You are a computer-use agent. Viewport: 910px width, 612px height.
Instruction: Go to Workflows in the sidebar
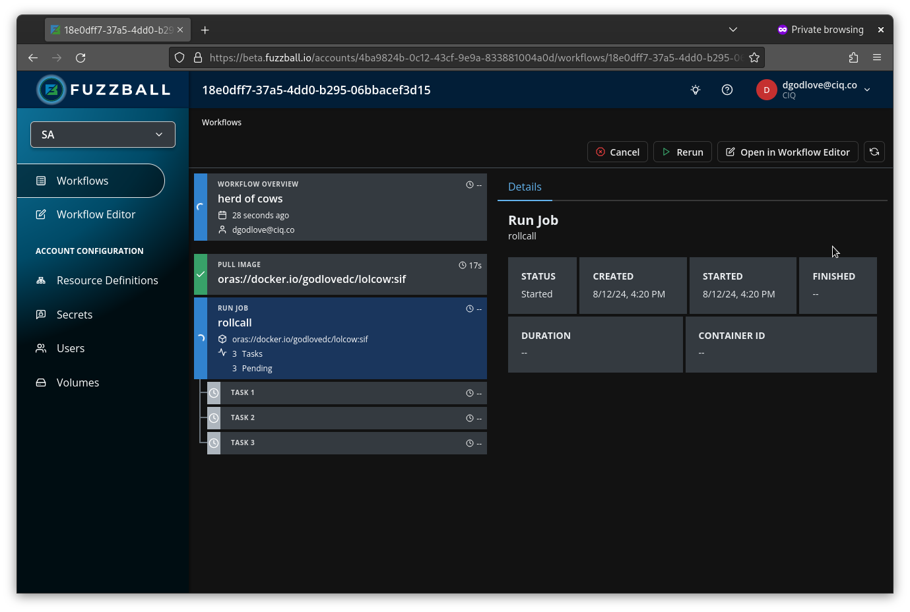90,181
